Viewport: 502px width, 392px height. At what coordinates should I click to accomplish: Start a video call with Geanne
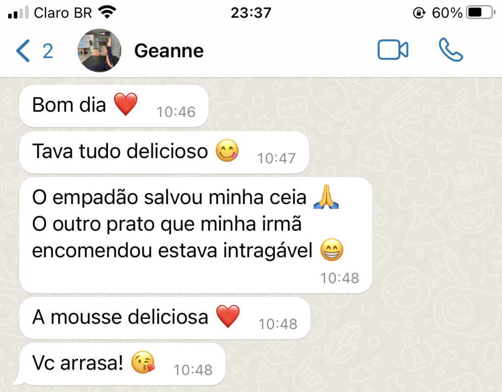point(393,50)
